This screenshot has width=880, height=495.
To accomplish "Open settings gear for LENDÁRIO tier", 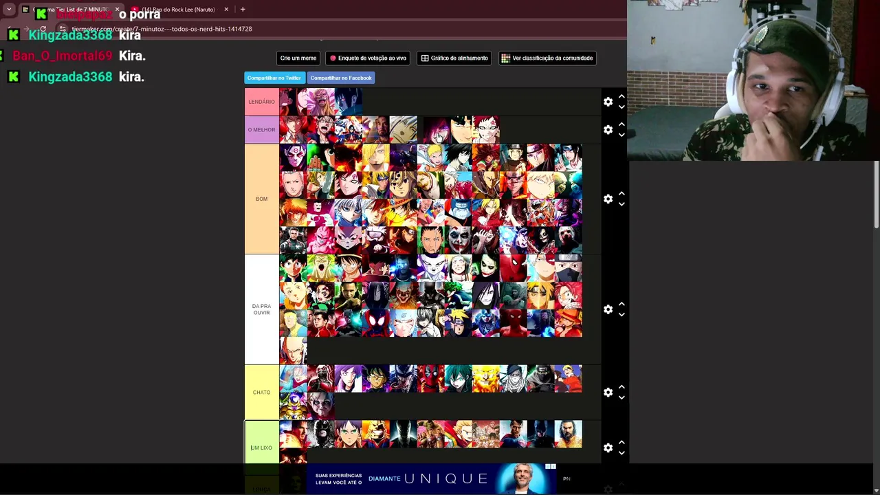I will (608, 102).
